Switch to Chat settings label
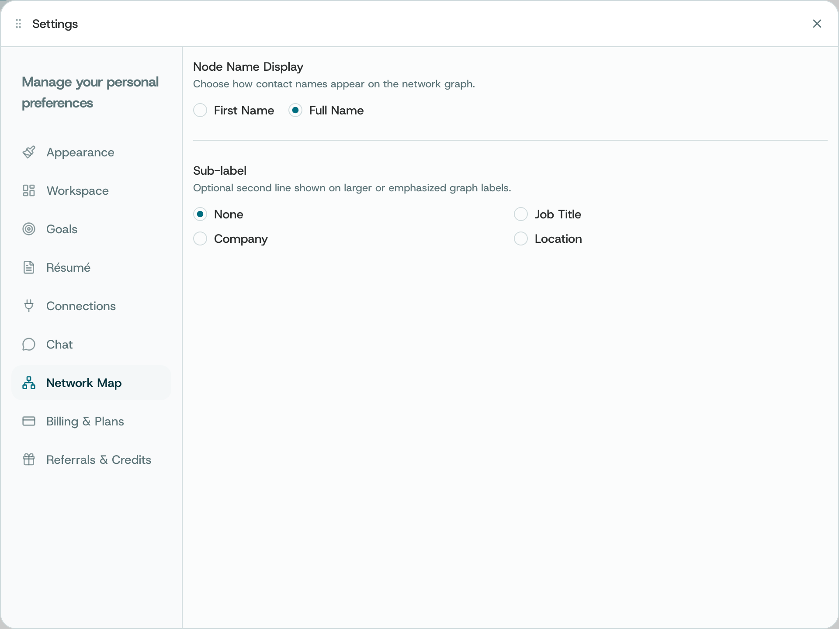Viewport: 839px width, 629px height. click(59, 345)
